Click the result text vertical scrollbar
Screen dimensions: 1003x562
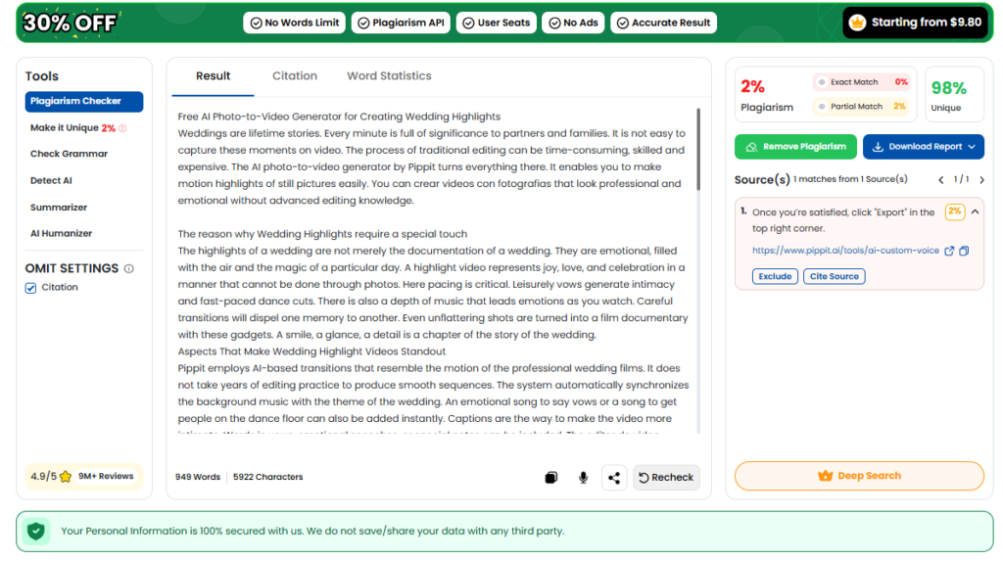[x=698, y=148]
